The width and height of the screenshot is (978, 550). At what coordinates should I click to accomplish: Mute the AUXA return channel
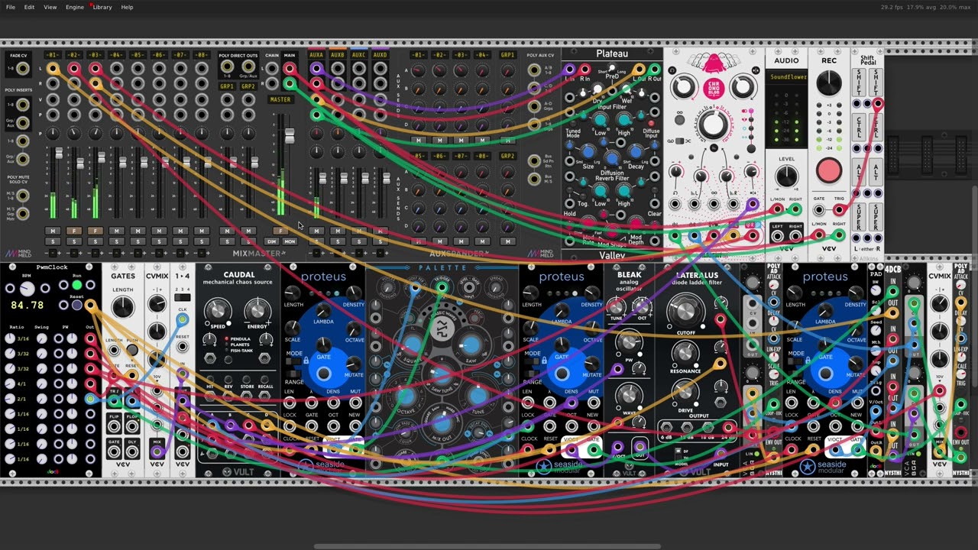point(316,231)
